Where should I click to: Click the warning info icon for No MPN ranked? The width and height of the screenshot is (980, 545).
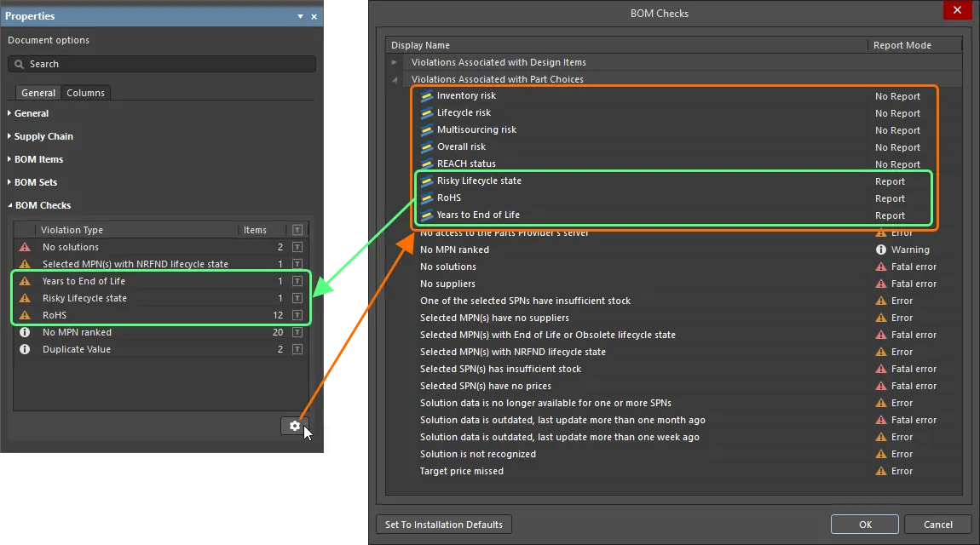(x=881, y=250)
